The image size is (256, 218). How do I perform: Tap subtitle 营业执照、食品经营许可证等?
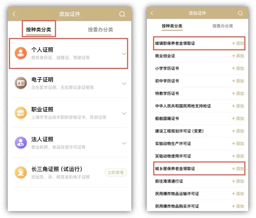(x=58, y=147)
